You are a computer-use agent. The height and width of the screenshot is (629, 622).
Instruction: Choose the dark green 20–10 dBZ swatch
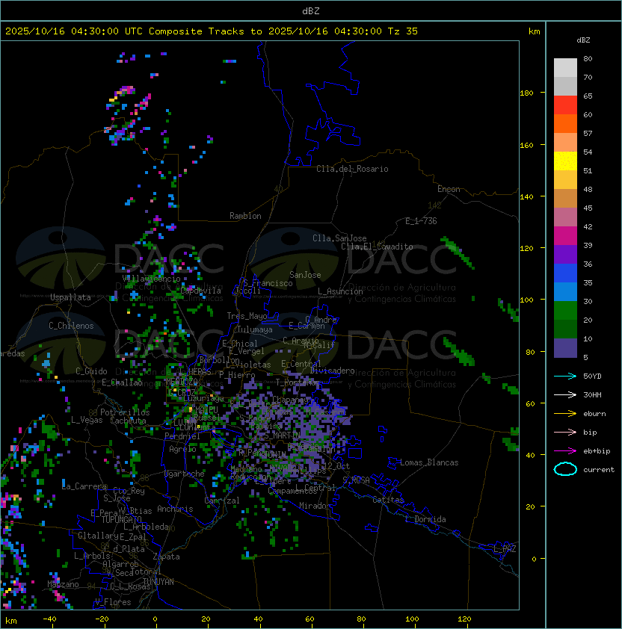coord(565,329)
